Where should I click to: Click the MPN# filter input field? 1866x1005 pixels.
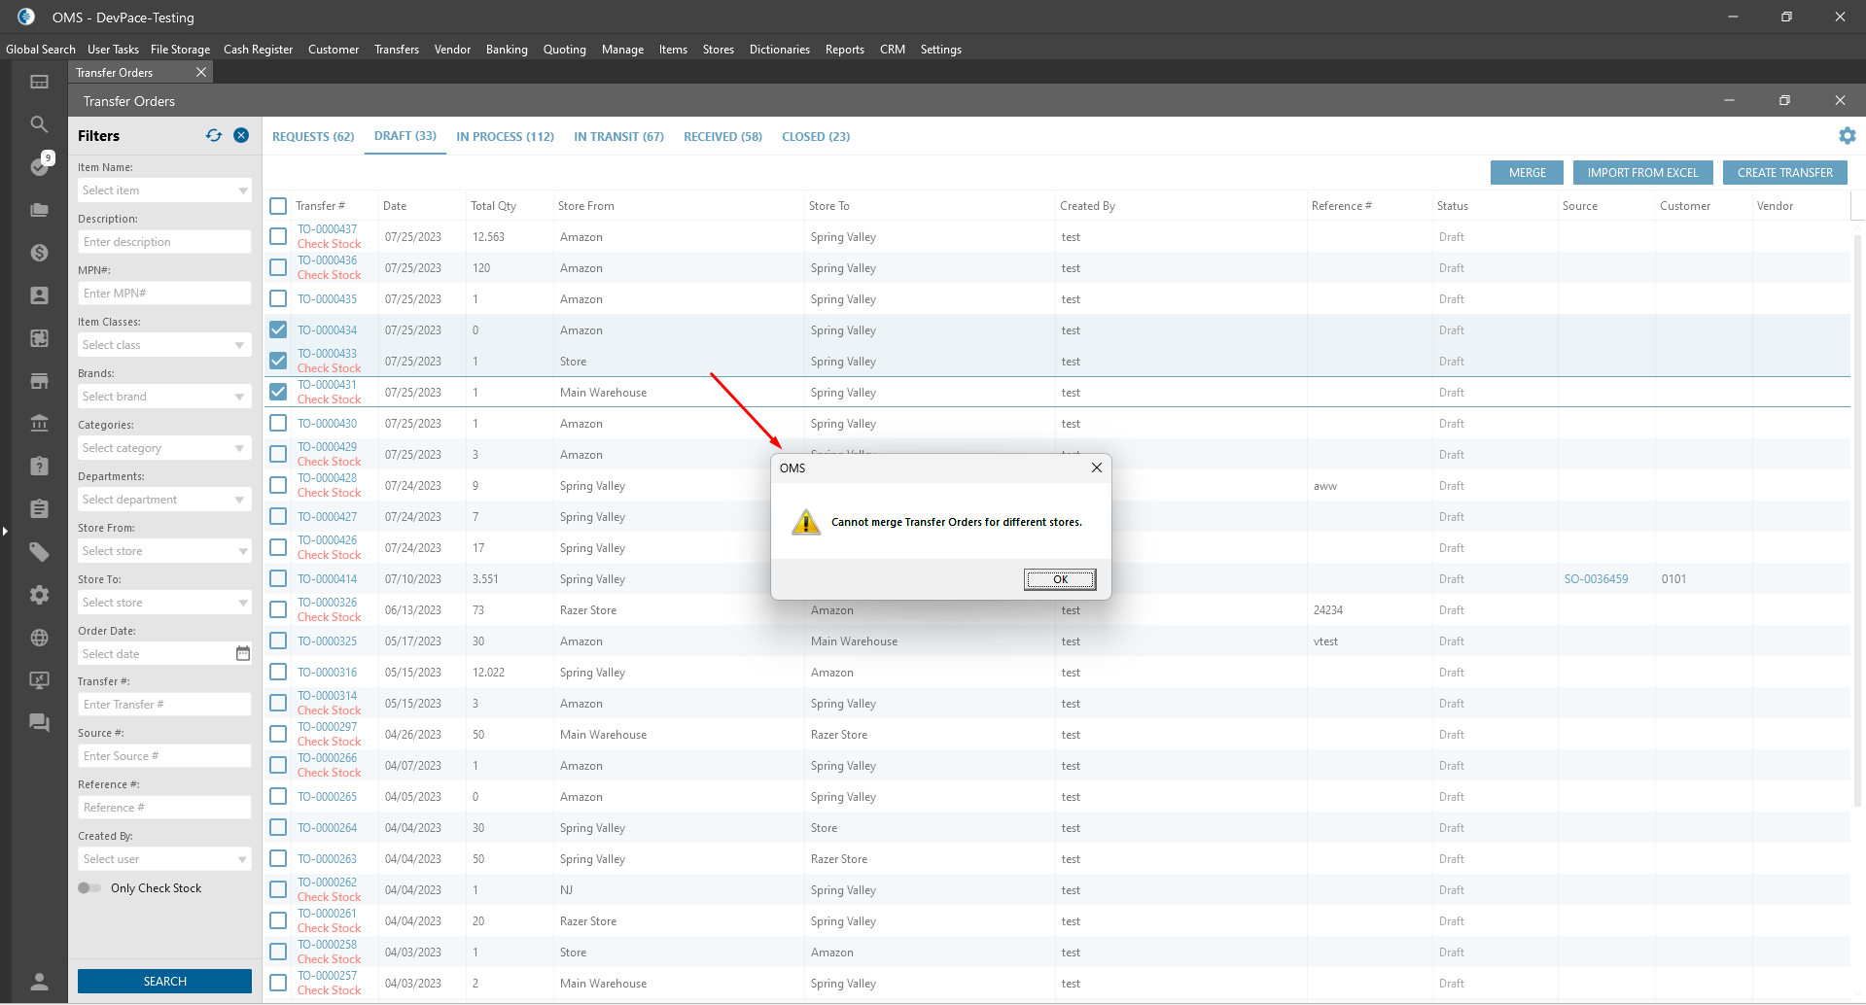164,294
